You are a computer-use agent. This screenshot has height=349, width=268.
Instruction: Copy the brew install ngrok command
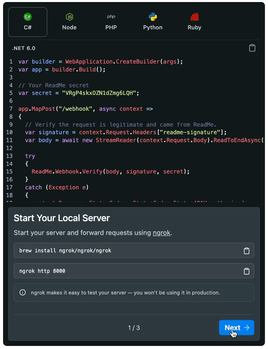247,251
